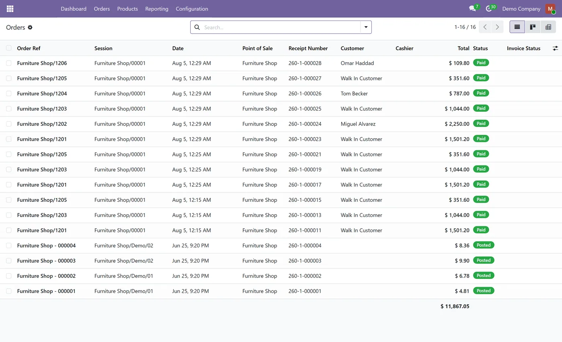Open the Dashboard menu
Screen dimensions: 562x342
pos(73,8)
